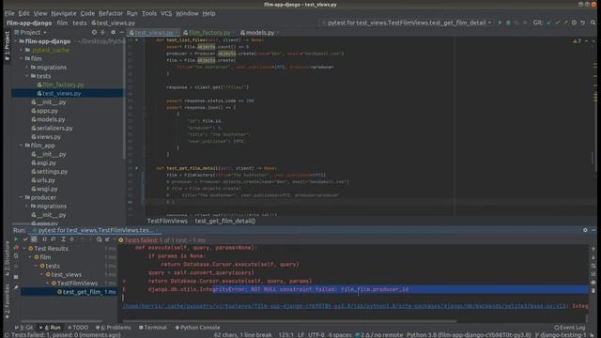
Task: Sort test results alphabetically icon
Action: 44,239
